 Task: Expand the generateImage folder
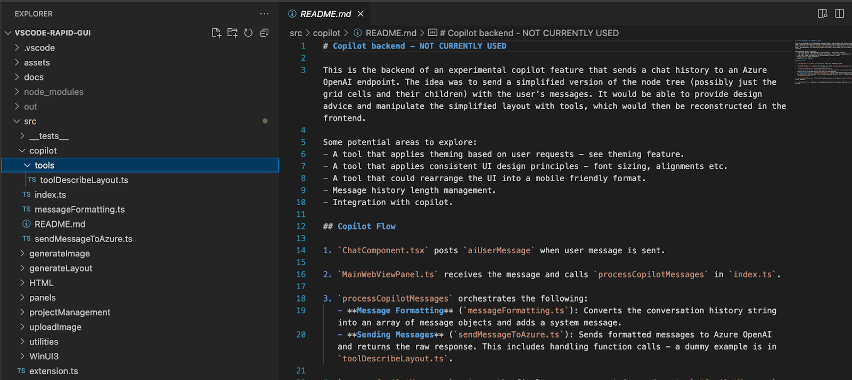point(22,254)
